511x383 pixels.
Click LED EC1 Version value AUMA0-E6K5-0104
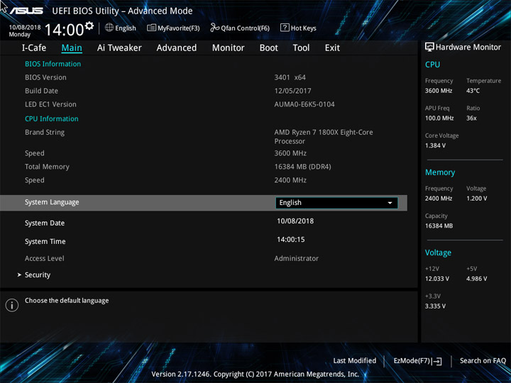point(304,104)
